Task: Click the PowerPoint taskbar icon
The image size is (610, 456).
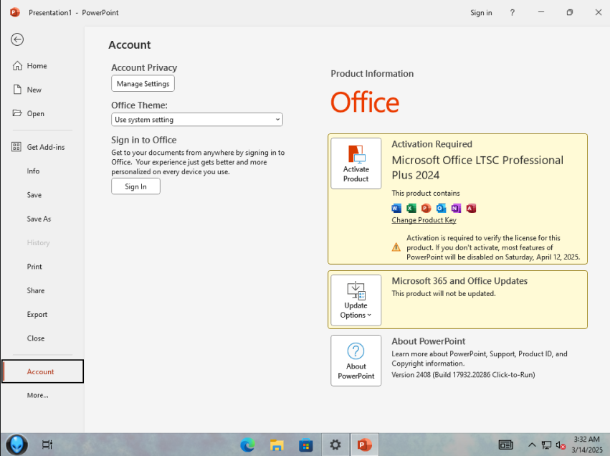Action: coord(364,445)
